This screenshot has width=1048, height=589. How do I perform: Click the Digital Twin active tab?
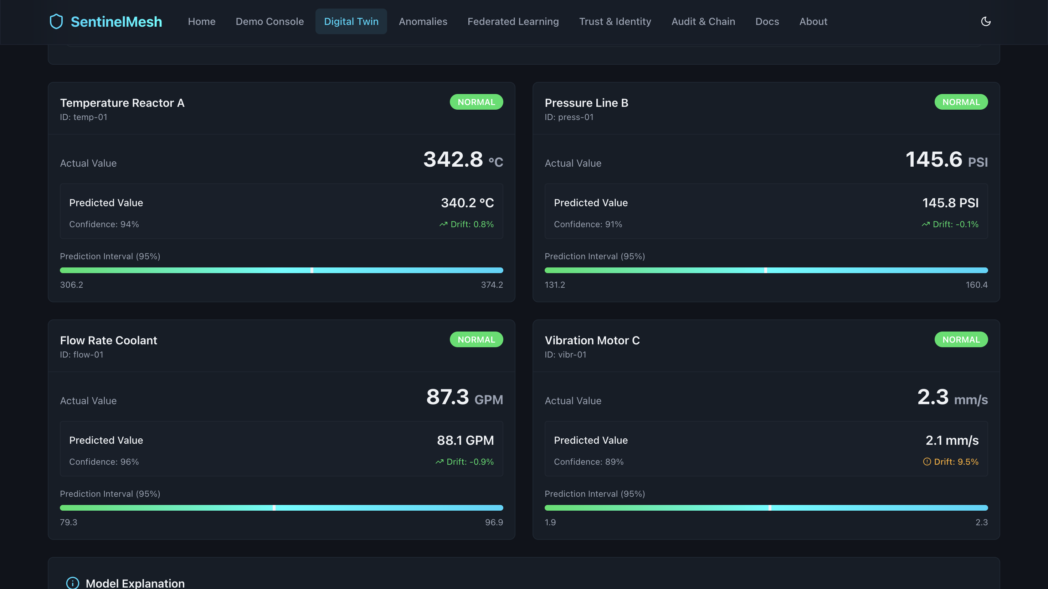(x=351, y=21)
